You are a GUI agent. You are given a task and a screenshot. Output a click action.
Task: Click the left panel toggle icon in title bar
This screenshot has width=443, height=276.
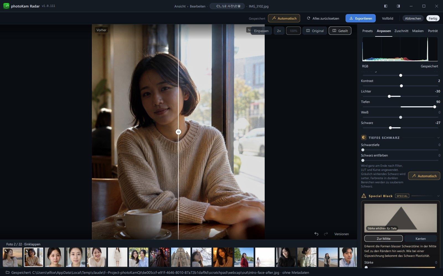(386, 6)
